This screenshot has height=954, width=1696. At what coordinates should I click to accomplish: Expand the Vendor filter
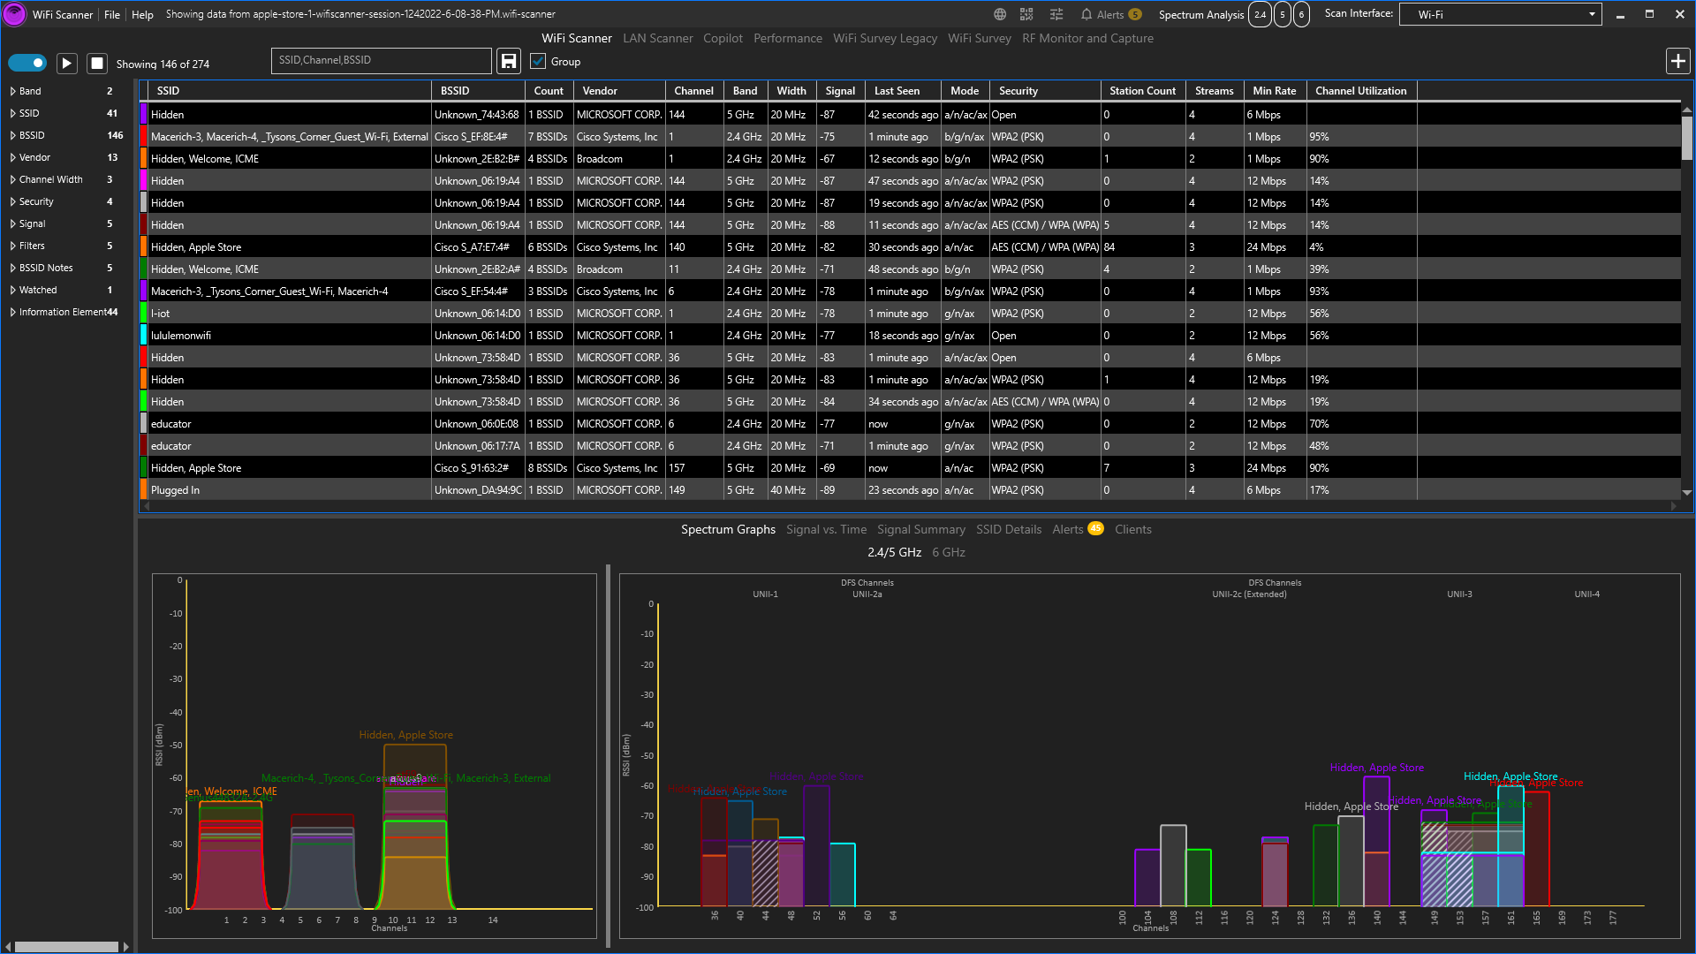point(13,157)
